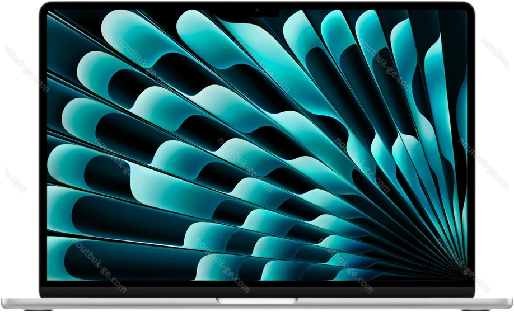The height and width of the screenshot is (312, 514).
Task: Click the silver lid edge above the notch
Action: pyautogui.click(x=258, y=2)
